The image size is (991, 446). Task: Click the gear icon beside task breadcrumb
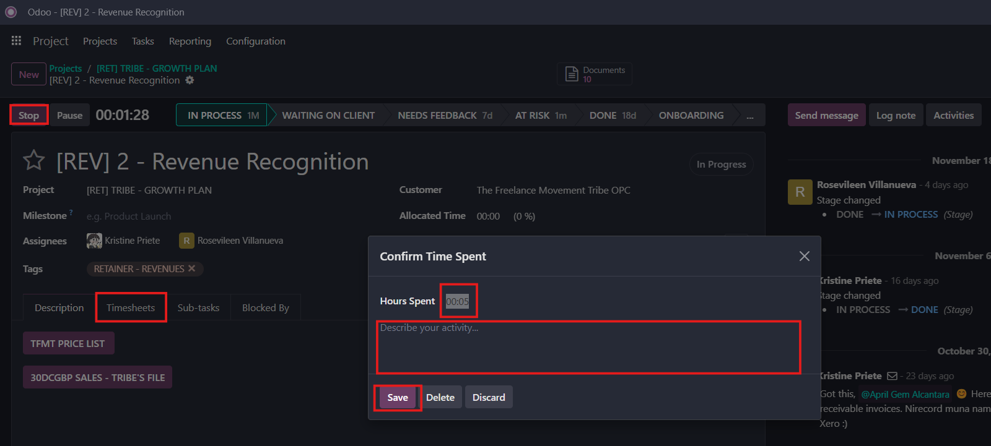190,80
